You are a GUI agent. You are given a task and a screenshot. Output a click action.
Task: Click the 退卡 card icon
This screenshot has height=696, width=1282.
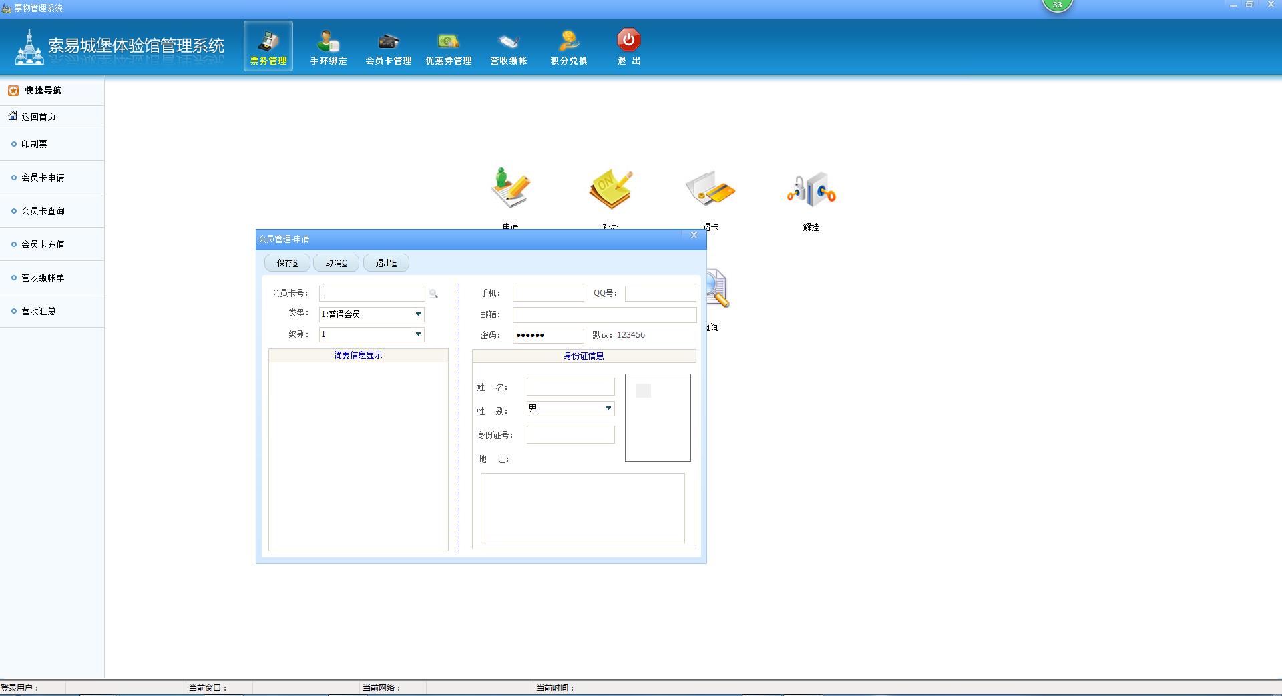(x=710, y=191)
